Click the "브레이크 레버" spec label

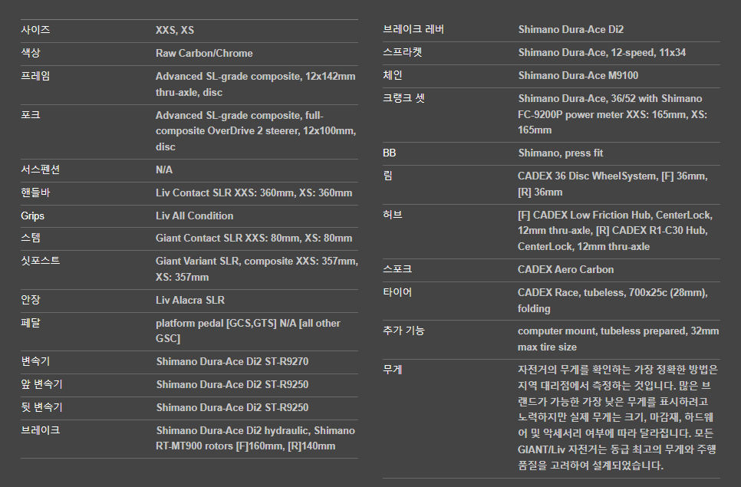click(x=413, y=29)
